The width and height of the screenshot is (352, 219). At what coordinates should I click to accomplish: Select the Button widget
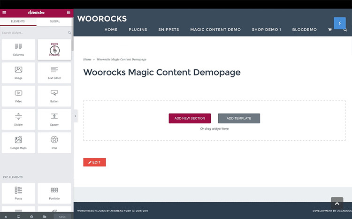click(x=54, y=96)
